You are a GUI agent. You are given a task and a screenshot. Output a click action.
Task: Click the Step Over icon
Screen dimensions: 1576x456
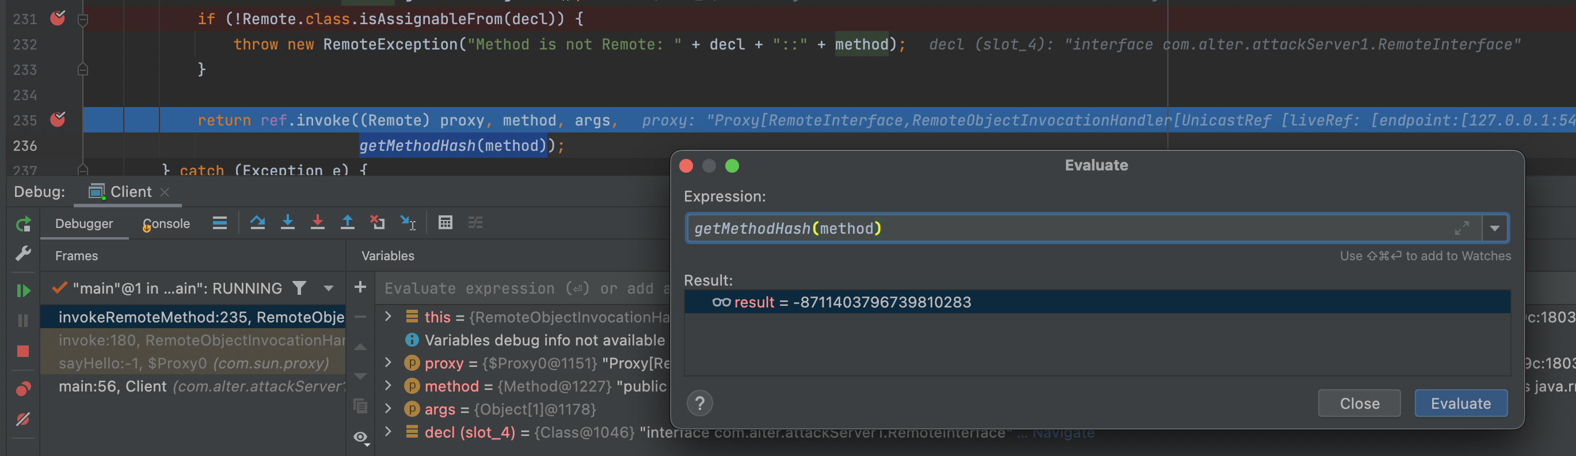[x=257, y=223]
